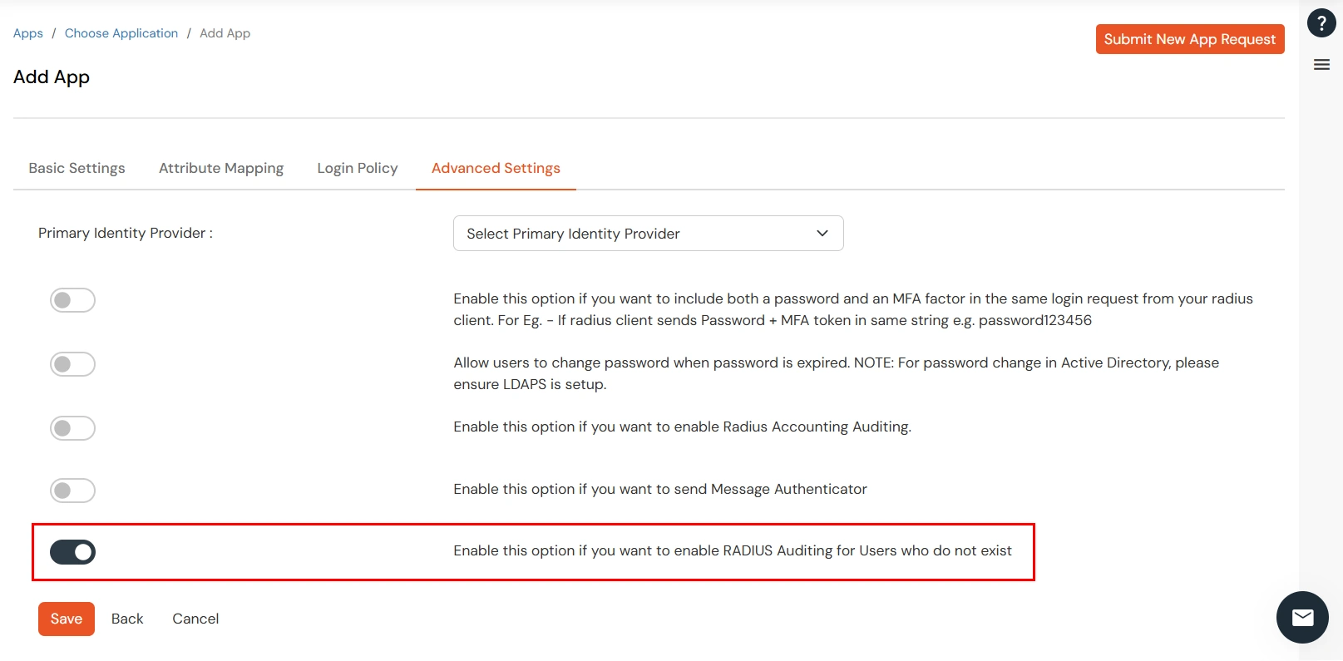Open the Select Primary Identity Provider dropdown
The image size is (1343, 661).
pyautogui.click(x=648, y=233)
